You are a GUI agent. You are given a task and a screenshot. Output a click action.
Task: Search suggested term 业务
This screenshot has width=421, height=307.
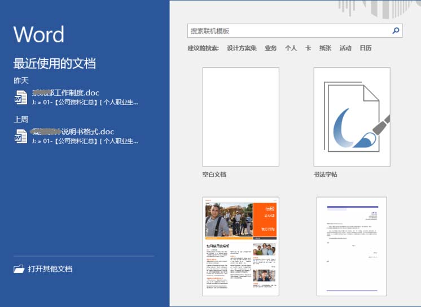pyautogui.click(x=271, y=48)
